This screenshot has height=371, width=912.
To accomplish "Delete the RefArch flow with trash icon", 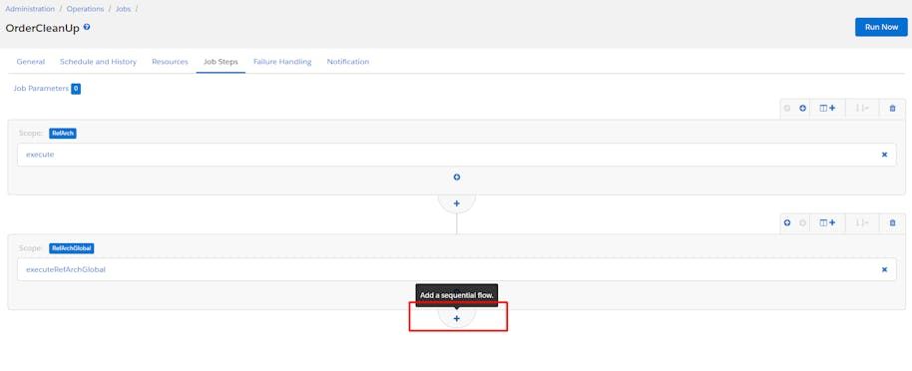I will 892,108.
